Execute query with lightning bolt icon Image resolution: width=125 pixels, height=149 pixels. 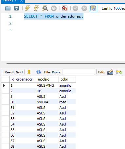(27, 8)
